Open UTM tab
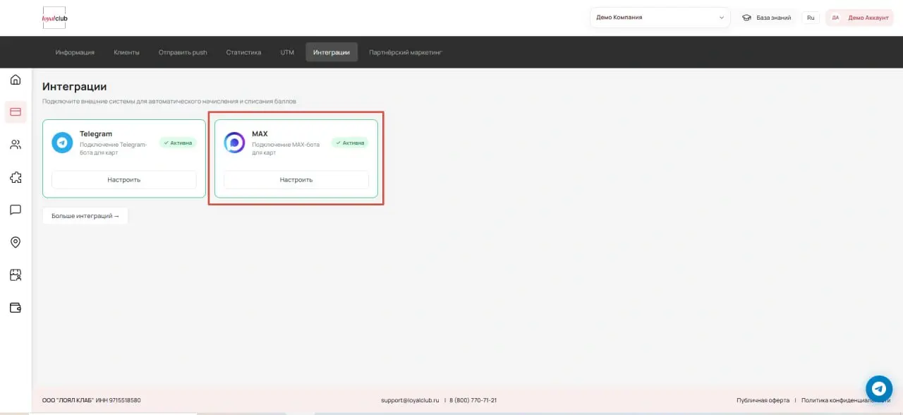This screenshot has height=415, width=903. [x=287, y=52]
